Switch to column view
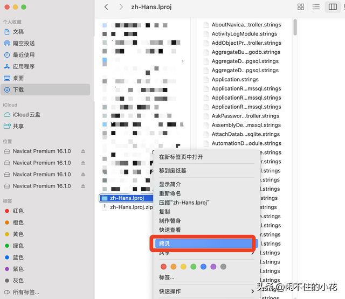345x299 pixels. tap(333, 7)
